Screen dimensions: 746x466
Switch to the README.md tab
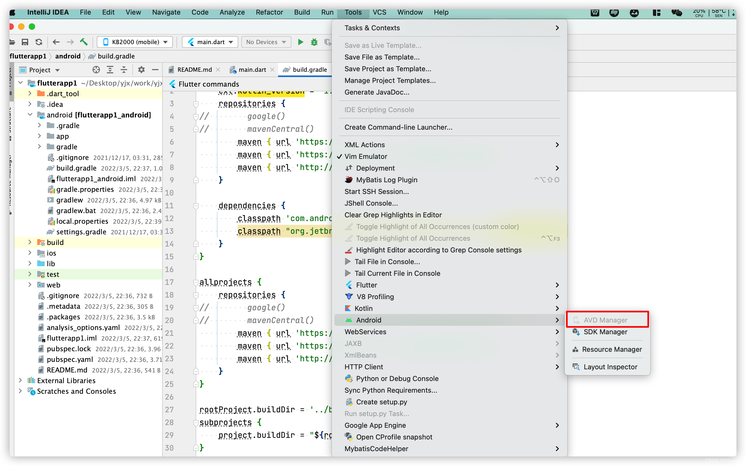pyautogui.click(x=195, y=70)
